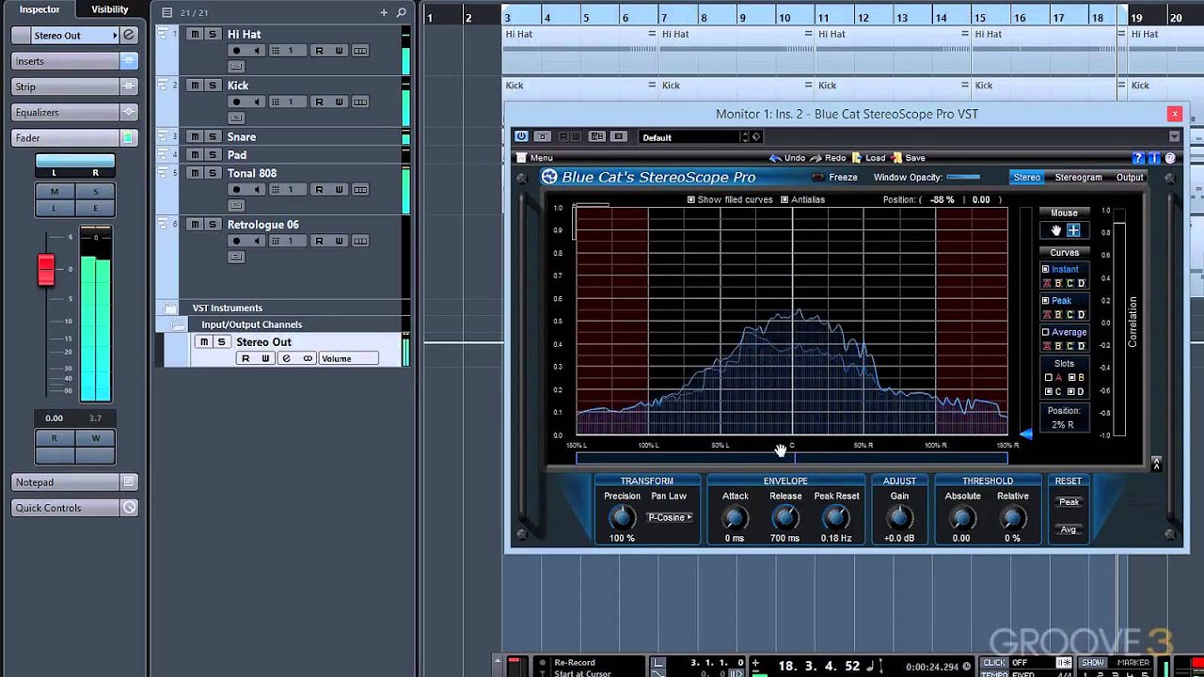Click the Save preset icon

pyautogui.click(x=897, y=158)
